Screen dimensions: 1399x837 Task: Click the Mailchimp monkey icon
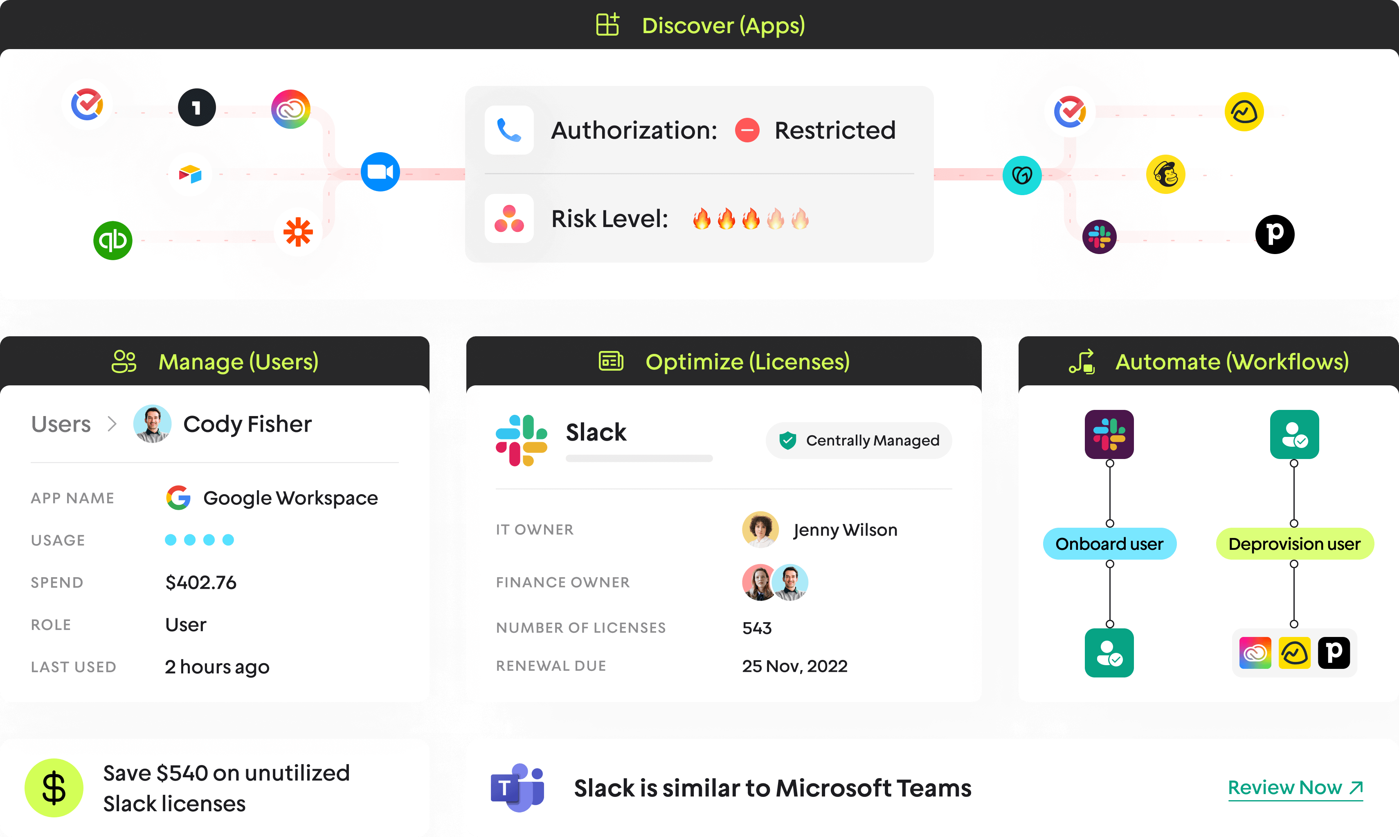[1165, 174]
